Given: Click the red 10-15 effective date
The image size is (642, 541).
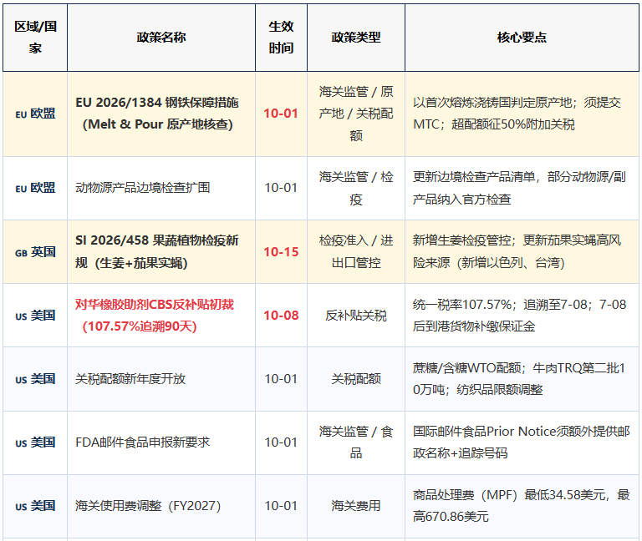Looking at the screenshot, I should [x=281, y=252].
